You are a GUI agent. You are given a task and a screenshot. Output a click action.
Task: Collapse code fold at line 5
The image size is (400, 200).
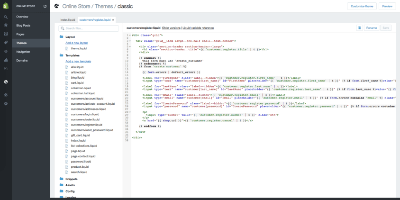130,47
